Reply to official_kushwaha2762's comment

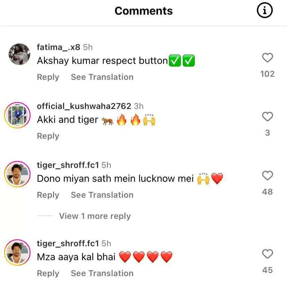[x=48, y=136]
